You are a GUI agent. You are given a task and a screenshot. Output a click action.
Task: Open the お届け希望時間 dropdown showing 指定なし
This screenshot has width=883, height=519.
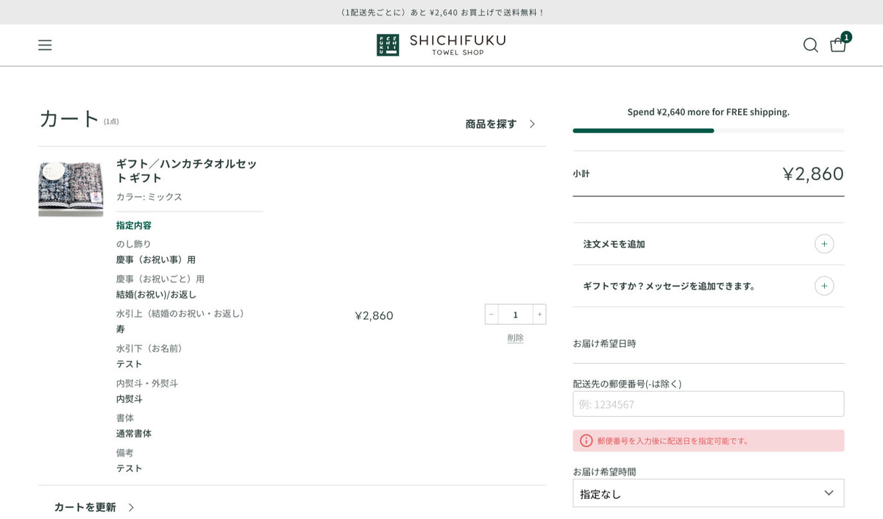coord(708,493)
